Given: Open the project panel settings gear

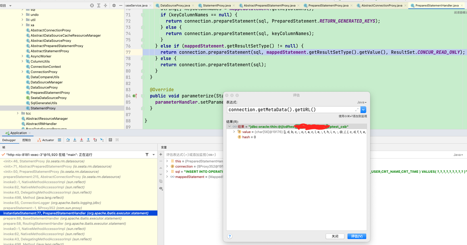Looking at the screenshot, I should pyautogui.click(x=114, y=5).
